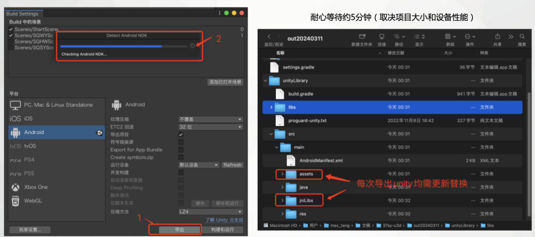
Task: Select the PS5 platform icon
Action: [15, 174]
